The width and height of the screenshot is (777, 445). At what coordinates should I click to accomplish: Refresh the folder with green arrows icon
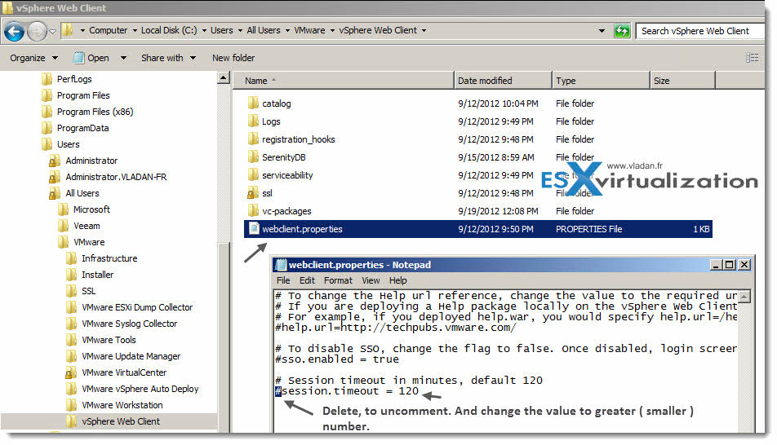pos(622,31)
